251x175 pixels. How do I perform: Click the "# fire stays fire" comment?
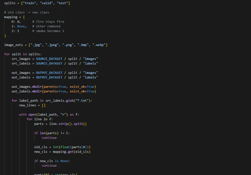(x=48, y=22)
